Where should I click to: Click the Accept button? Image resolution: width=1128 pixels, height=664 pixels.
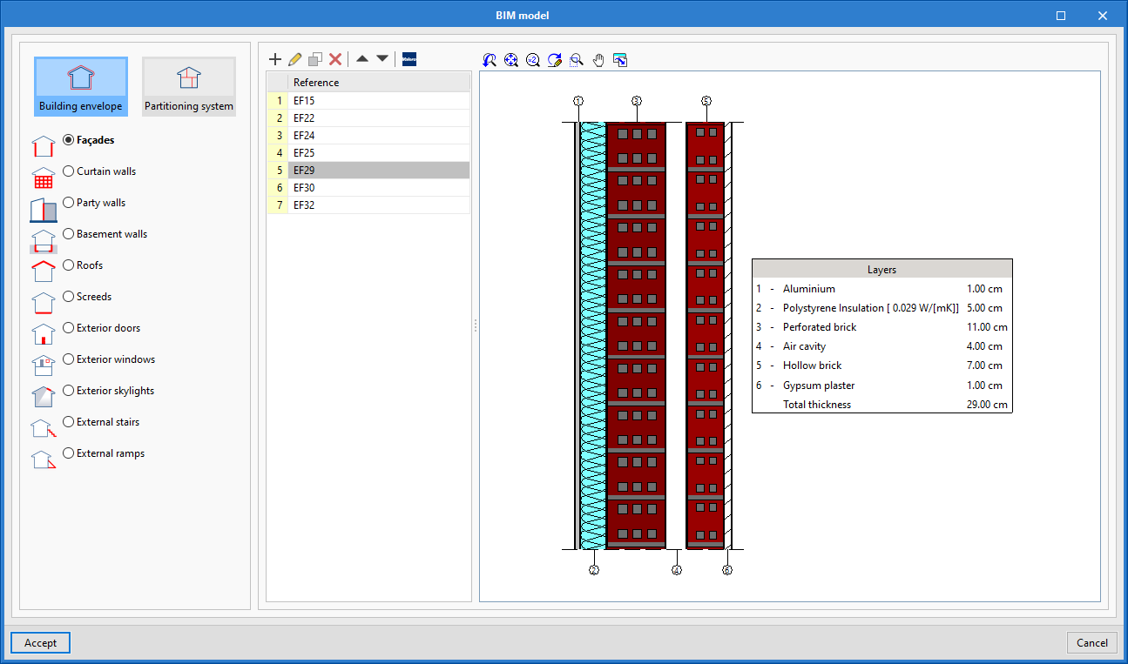click(x=40, y=642)
